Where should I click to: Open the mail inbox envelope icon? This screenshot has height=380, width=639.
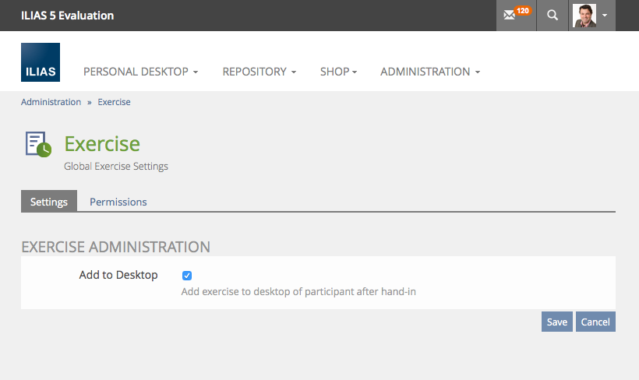[x=510, y=16]
